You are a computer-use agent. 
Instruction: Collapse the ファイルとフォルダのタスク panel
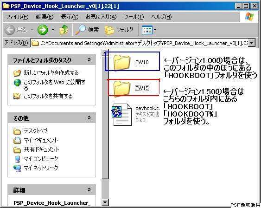pos(89,60)
